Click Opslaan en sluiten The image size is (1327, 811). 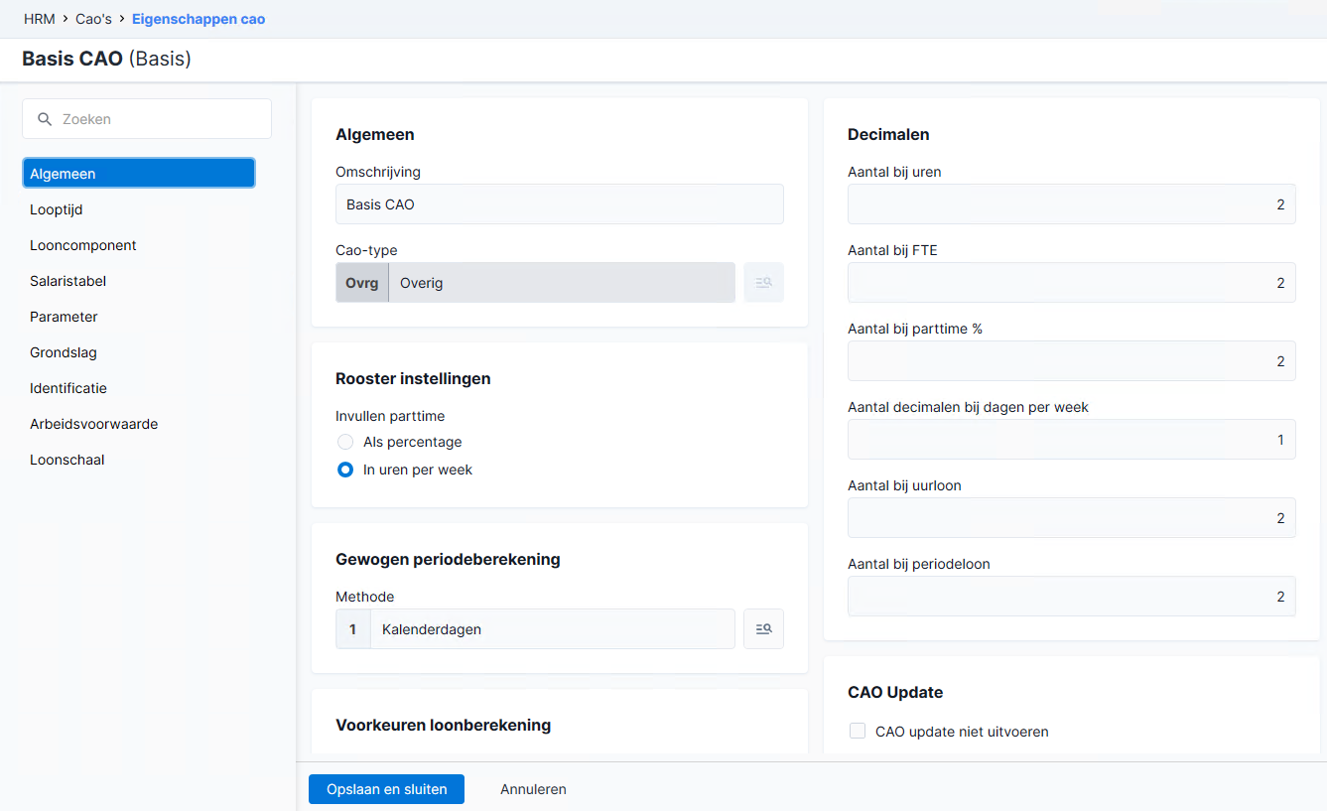[x=387, y=789]
